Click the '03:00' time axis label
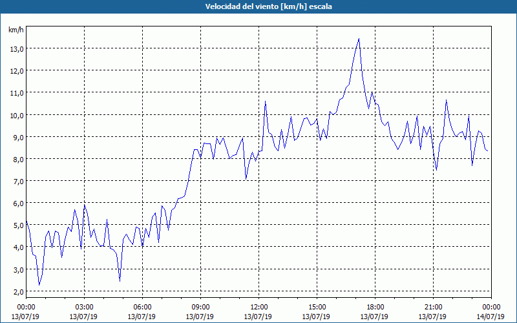The width and height of the screenshot is (517, 323). coord(84,307)
